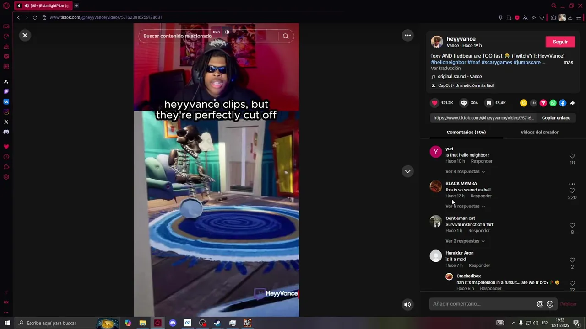Image resolution: width=586 pixels, height=329 pixels.
Task: Open VK in Opera sidebar
Action: tap(6, 101)
